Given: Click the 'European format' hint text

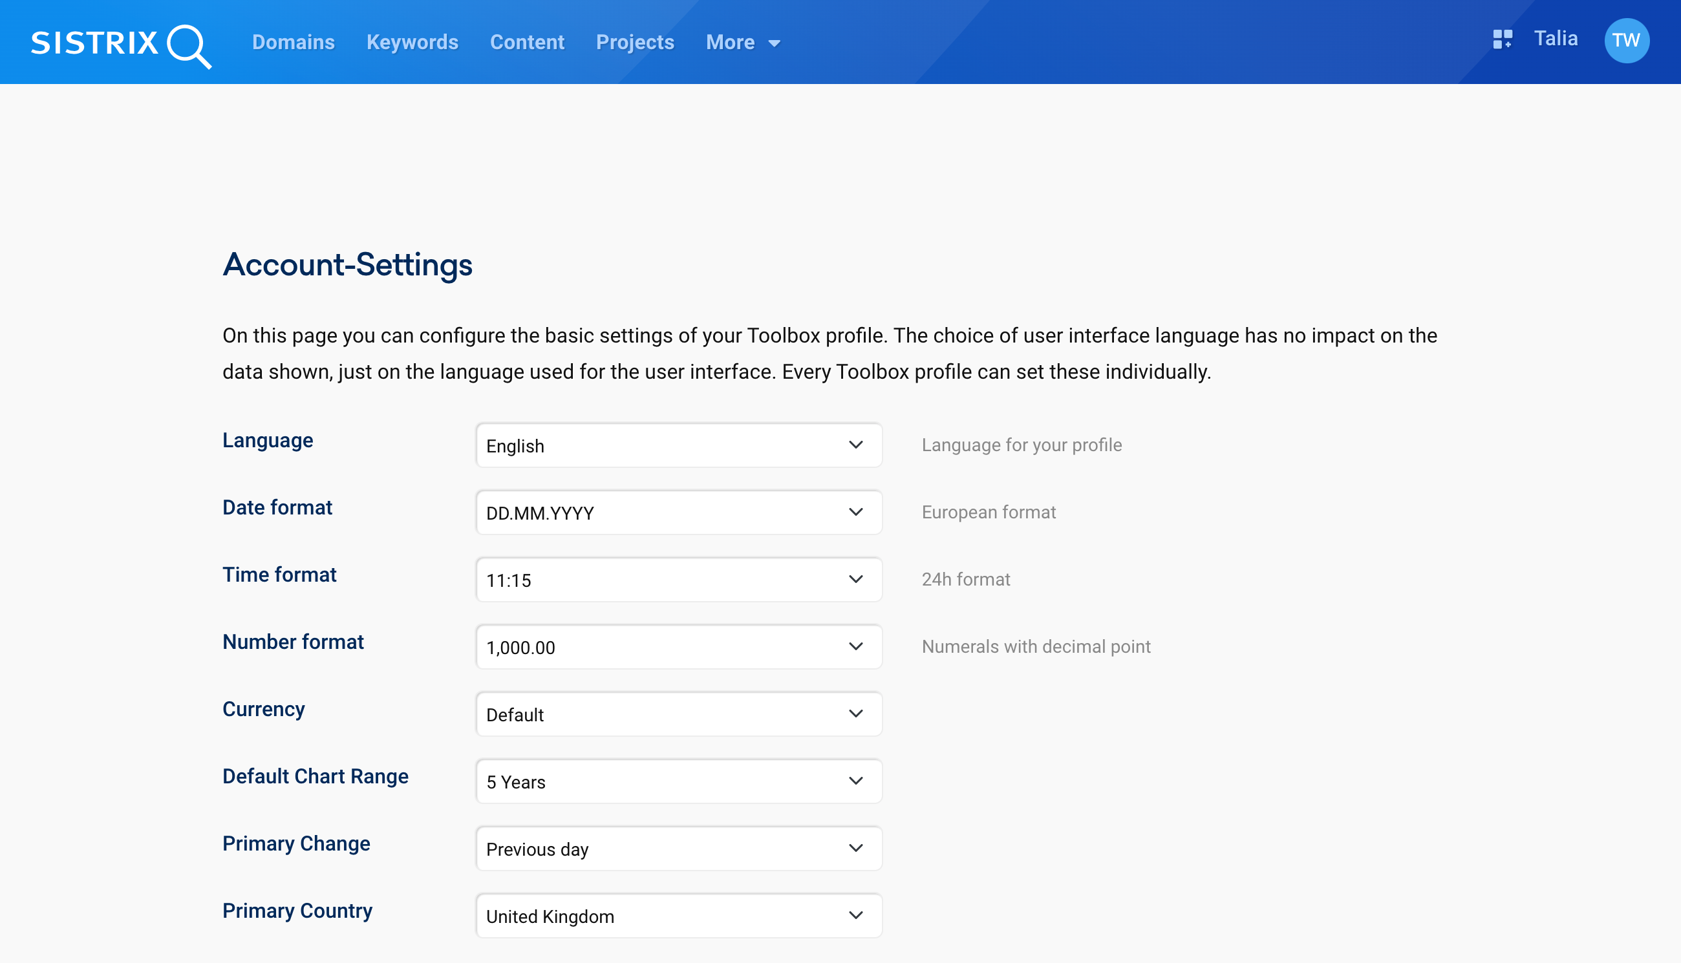Looking at the screenshot, I should (989, 513).
